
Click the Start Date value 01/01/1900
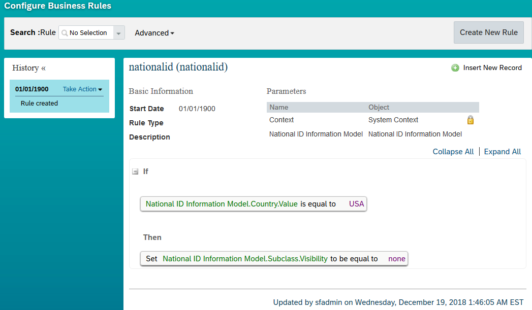point(197,109)
